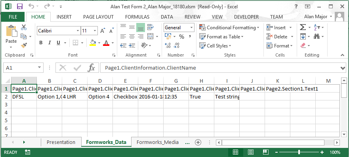Toggle Middle Align vertical alignment
Image resolution: width=349 pixels, height=157 pixels.
[x=132, y=27]
